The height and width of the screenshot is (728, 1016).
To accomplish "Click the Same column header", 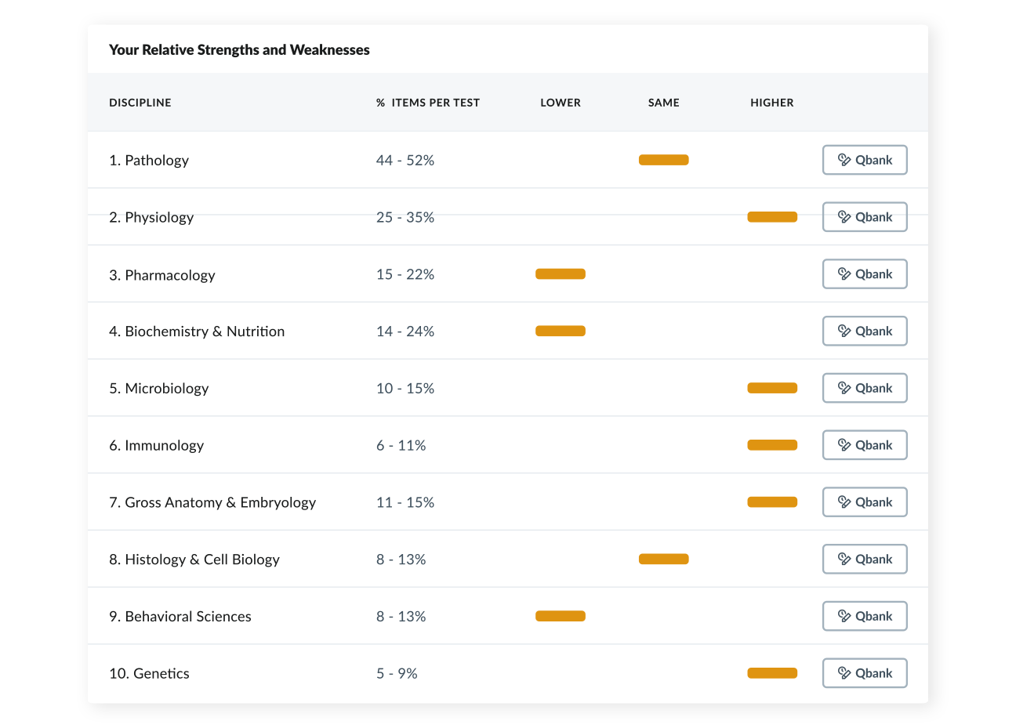I will 663,102.
